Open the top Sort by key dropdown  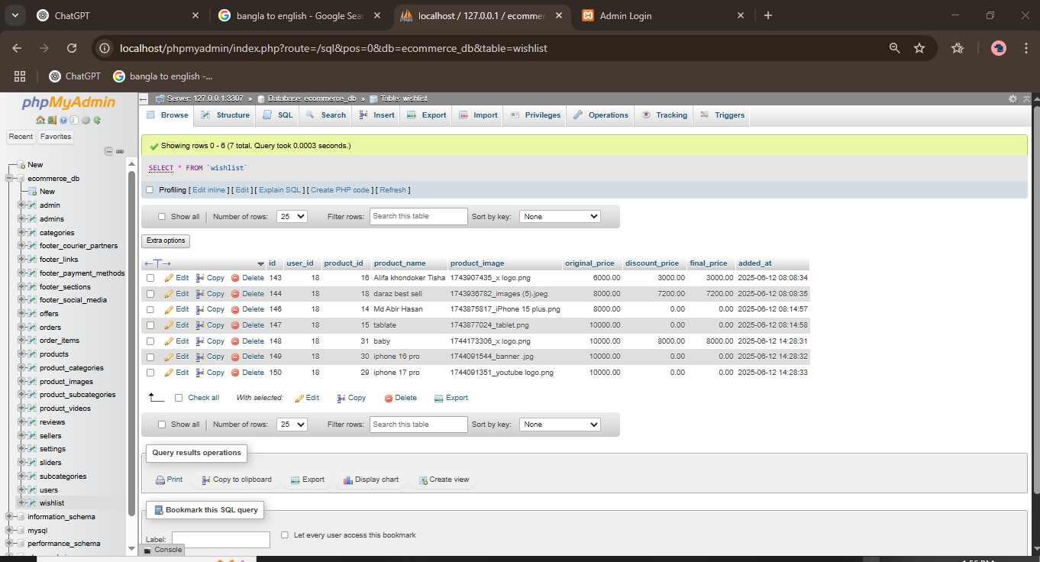pos(560,217)
